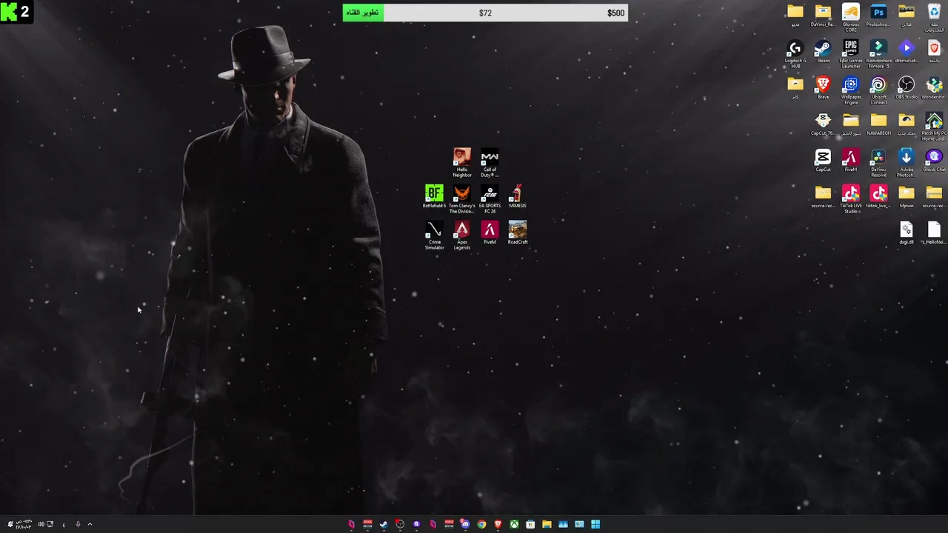This screenshot has width=948, height=533.
Task: Open the StremioSetup icon
Action: point(907,52)
